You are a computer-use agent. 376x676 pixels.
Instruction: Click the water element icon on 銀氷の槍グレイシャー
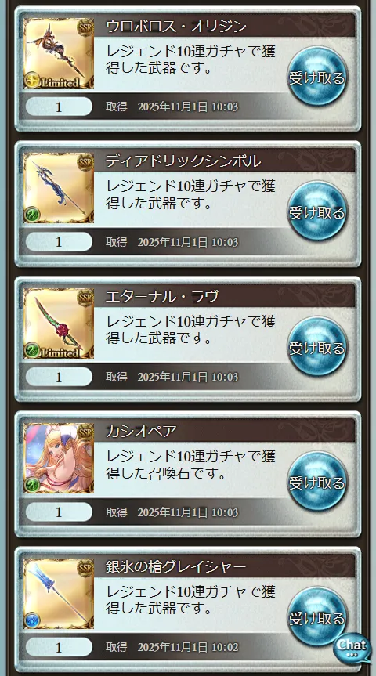(x=32, y=620)
